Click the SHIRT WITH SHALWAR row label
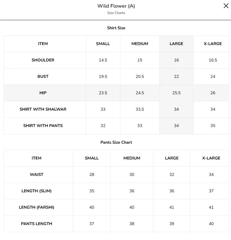The image size is (231, 240). tap(43, 109)
